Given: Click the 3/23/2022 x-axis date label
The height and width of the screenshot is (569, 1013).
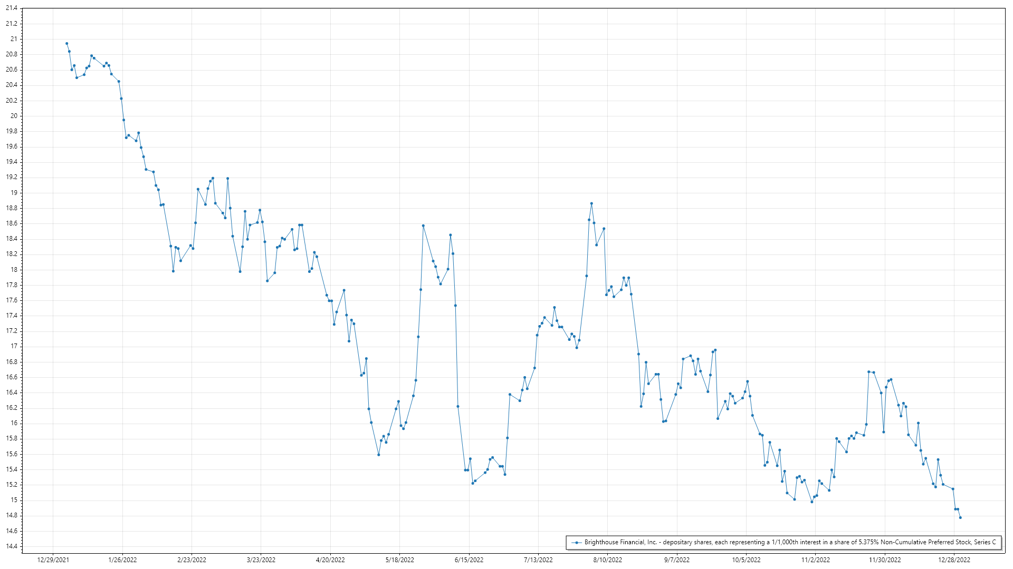Looking at the screenshot, I should click(x=261, y=560).
